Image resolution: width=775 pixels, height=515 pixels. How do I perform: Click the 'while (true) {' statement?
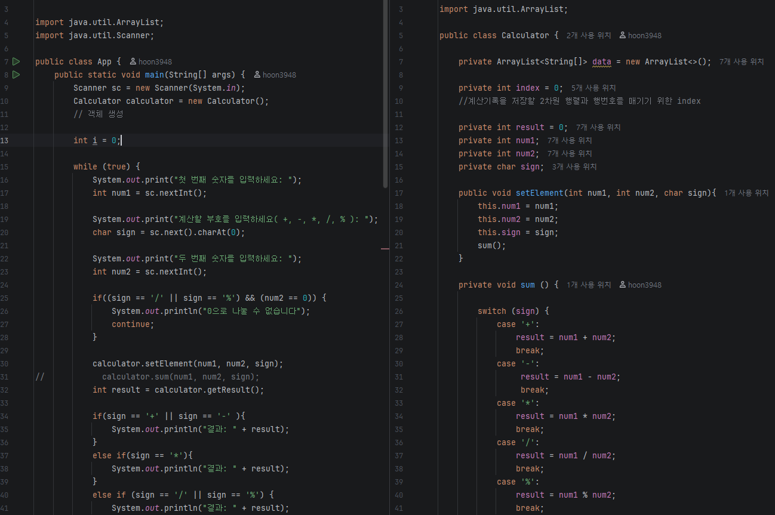coord(107,166)
